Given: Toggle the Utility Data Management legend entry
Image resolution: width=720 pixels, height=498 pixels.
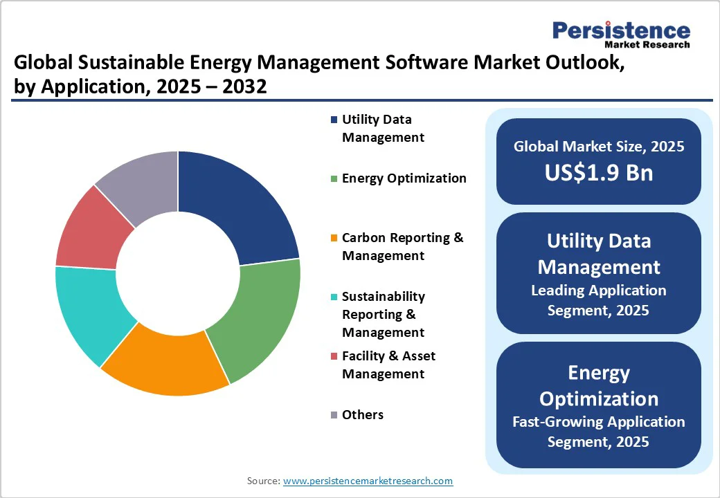Looking at the screenshot, I should pos(377,128).
